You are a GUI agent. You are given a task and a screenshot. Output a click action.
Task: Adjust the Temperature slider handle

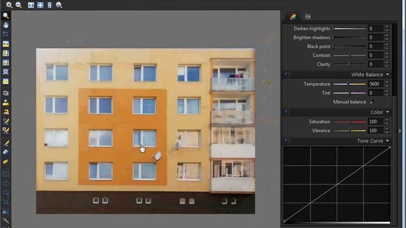point(348,84)
